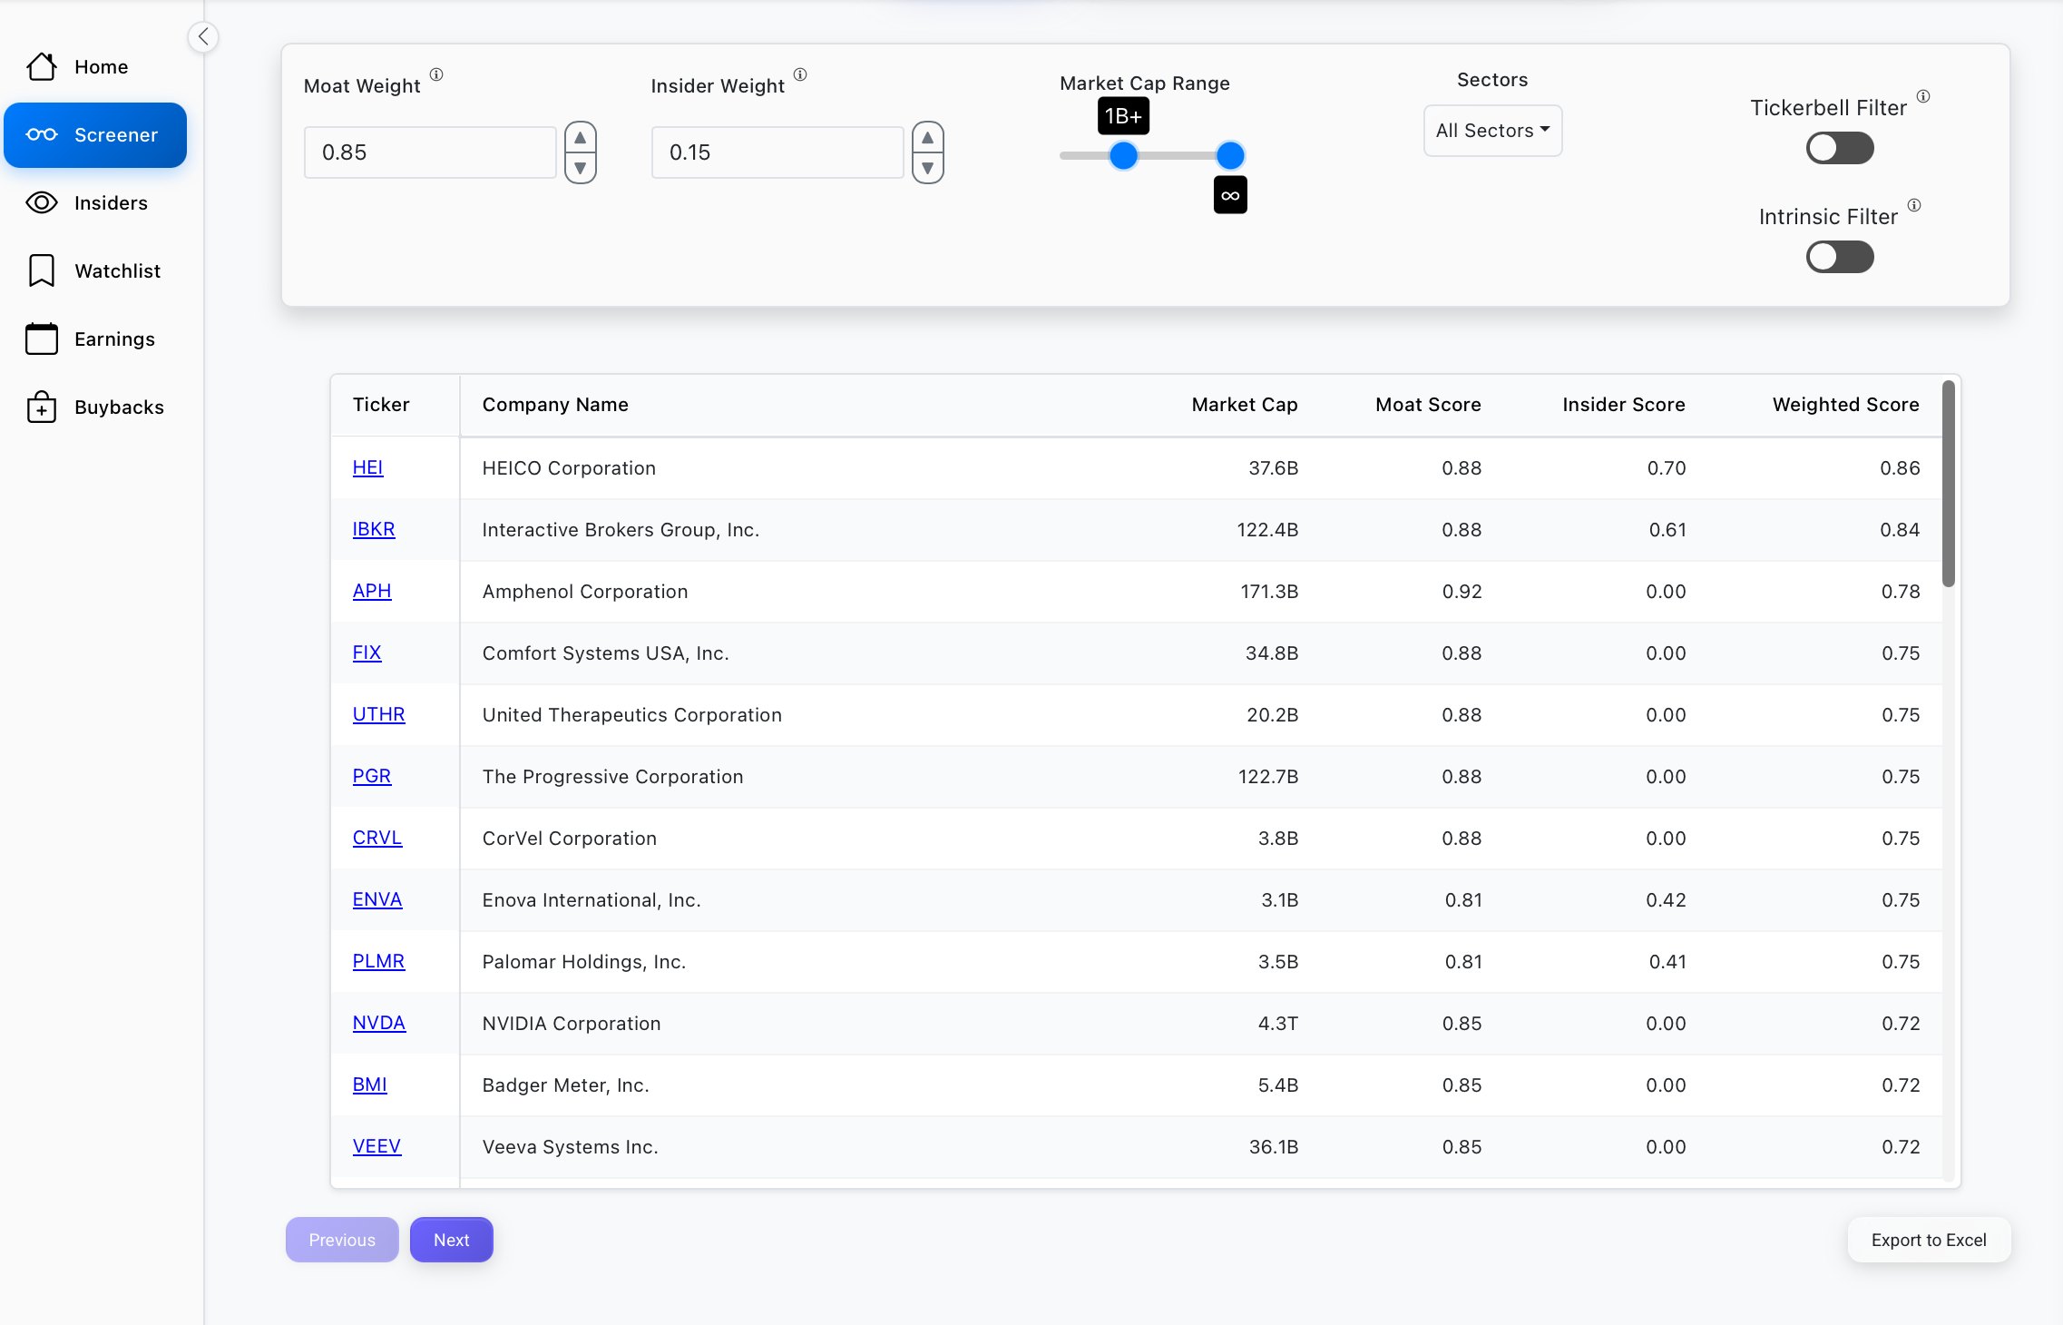Click the Buybacks icon in the sidebar
2063x1325 pixels.
pos(42,407)
